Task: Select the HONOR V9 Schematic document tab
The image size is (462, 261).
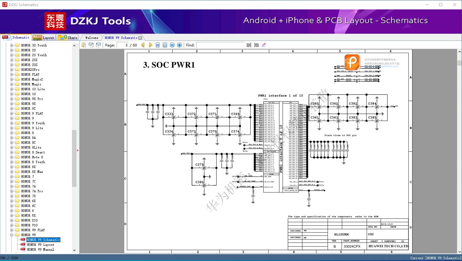Action: (121, 38)
